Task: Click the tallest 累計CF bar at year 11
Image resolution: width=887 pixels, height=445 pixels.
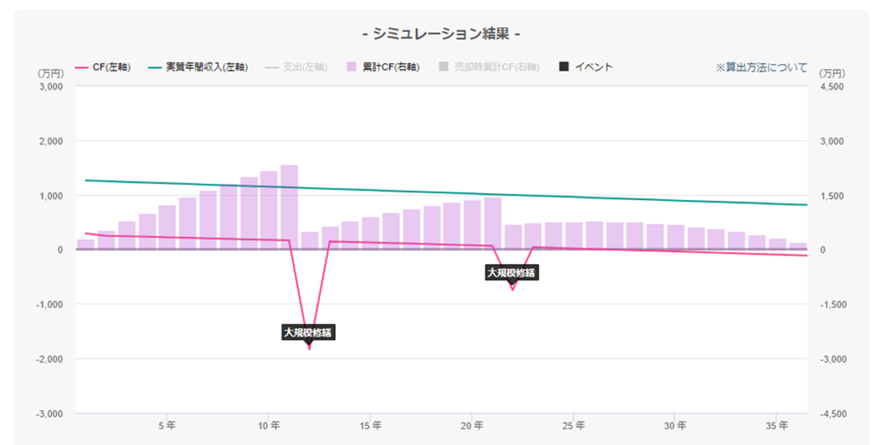Action: pos(289,208)
